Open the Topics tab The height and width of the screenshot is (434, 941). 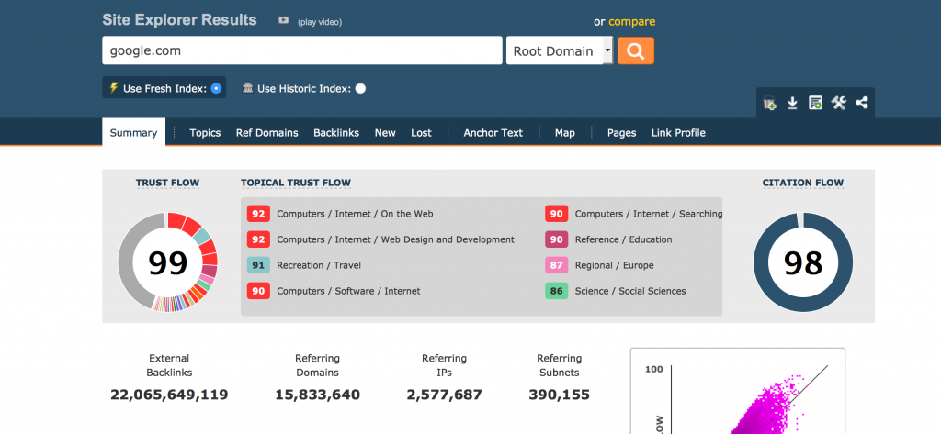(205, 132)
